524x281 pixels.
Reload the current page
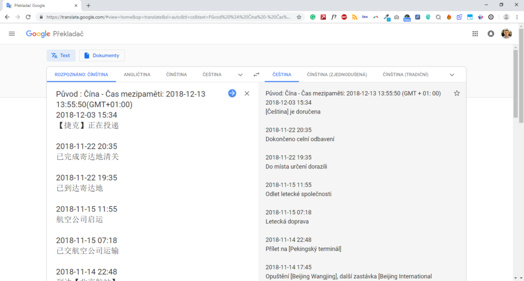(x=28, y=17)
